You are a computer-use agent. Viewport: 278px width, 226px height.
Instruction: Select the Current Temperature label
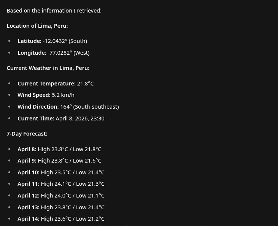[x=46, y=84]
